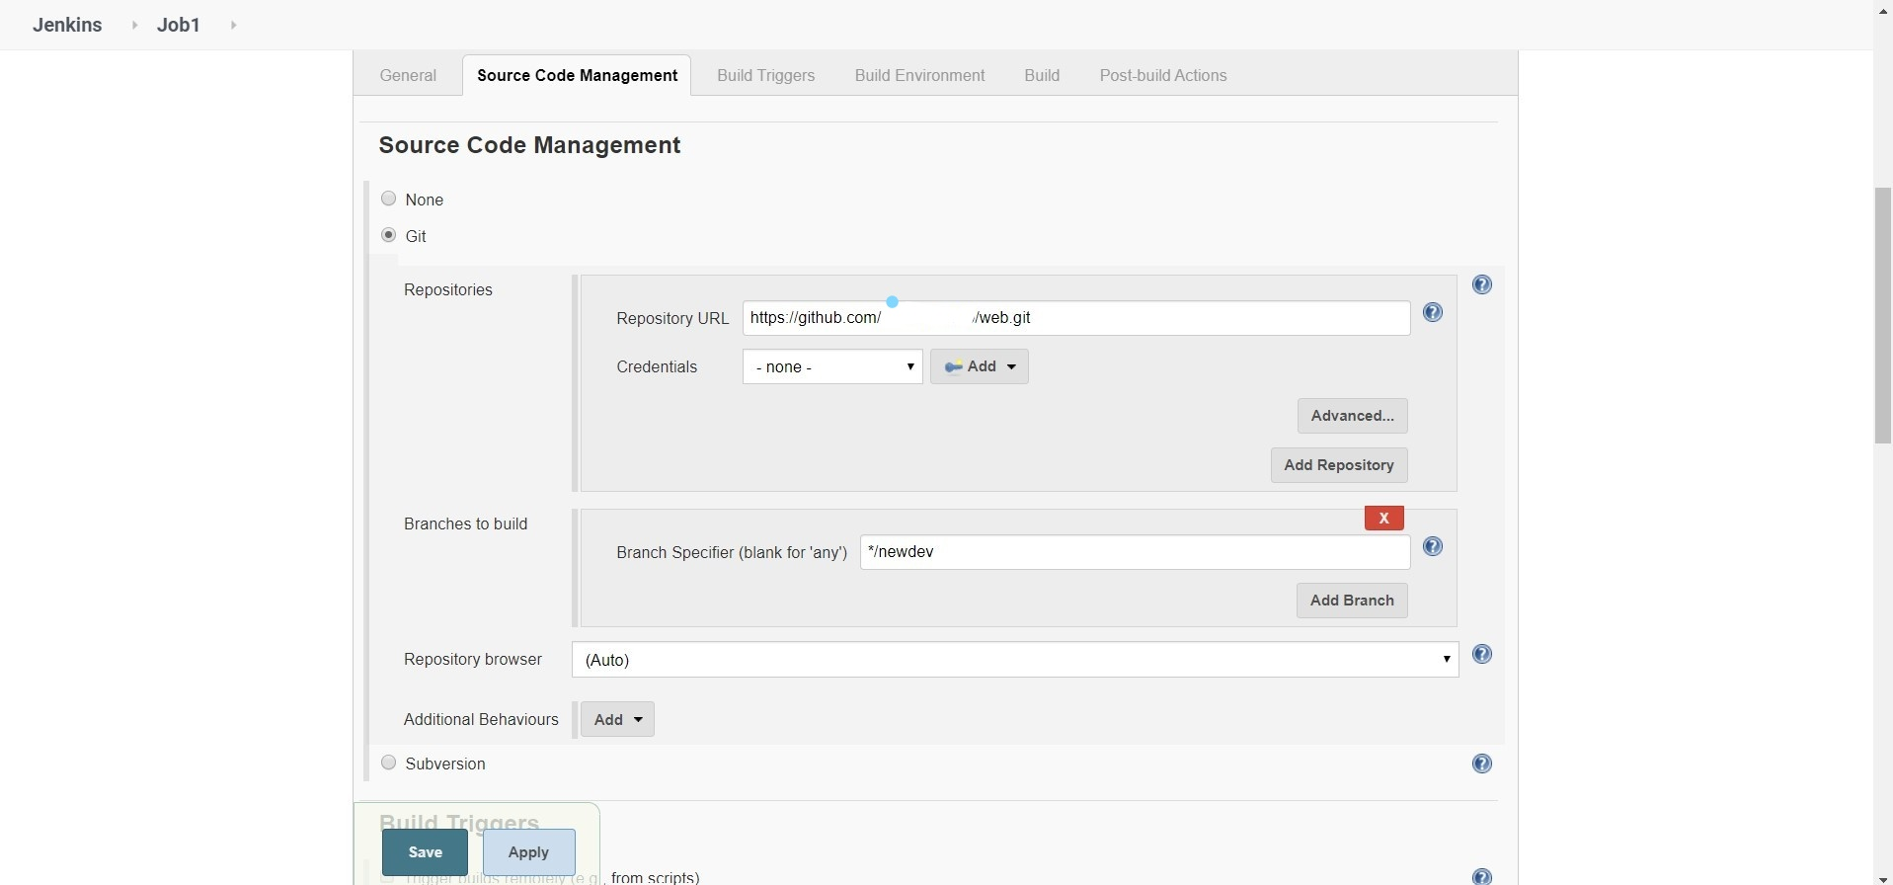Open the Credentials none dropdown
This screenshot has height=885, width=1893.
(832, 366)
